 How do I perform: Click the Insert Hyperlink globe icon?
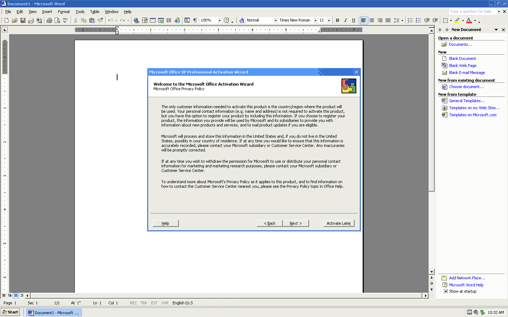coord(137,20)
